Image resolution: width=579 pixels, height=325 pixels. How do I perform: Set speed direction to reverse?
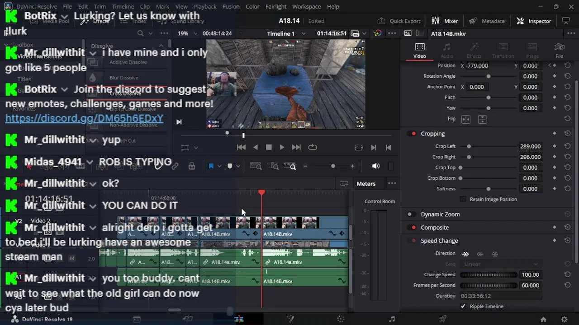coord(480,254)
